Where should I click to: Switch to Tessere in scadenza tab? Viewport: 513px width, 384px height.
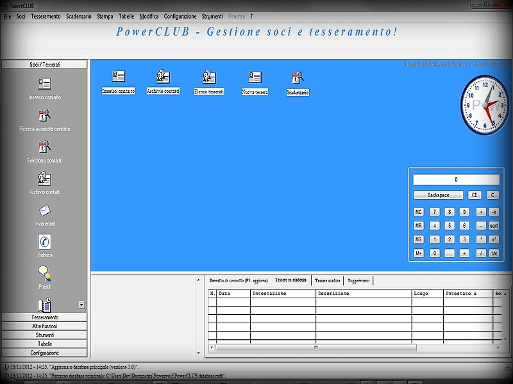[x=290, y=280]
